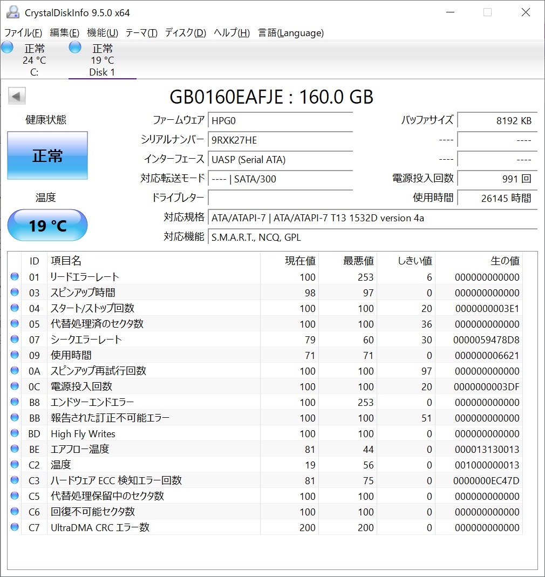Viewport: 545px width, 577px height.
Task: Click the status dot for row C5 代替処理保留中のセクタ数
Action: [15, 496]
